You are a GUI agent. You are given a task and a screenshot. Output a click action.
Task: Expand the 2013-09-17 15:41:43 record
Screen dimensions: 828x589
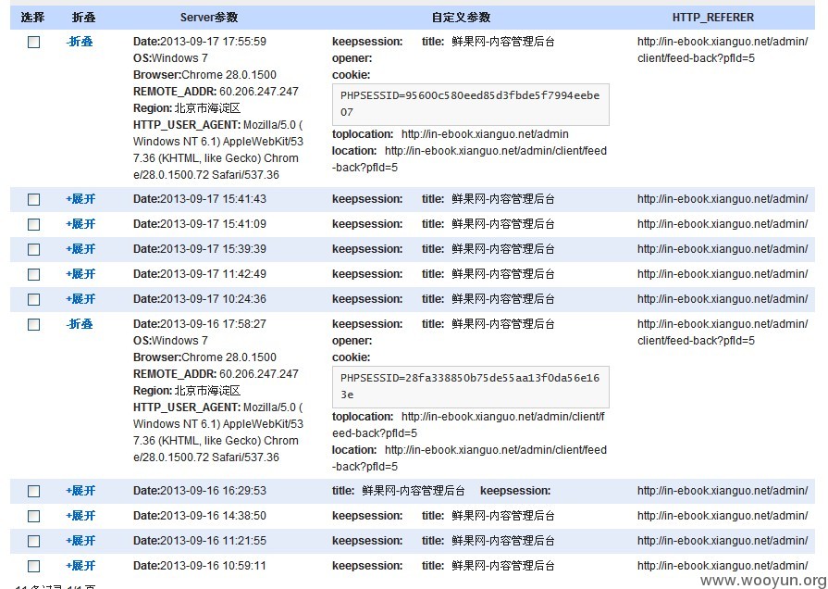(80, 199)
